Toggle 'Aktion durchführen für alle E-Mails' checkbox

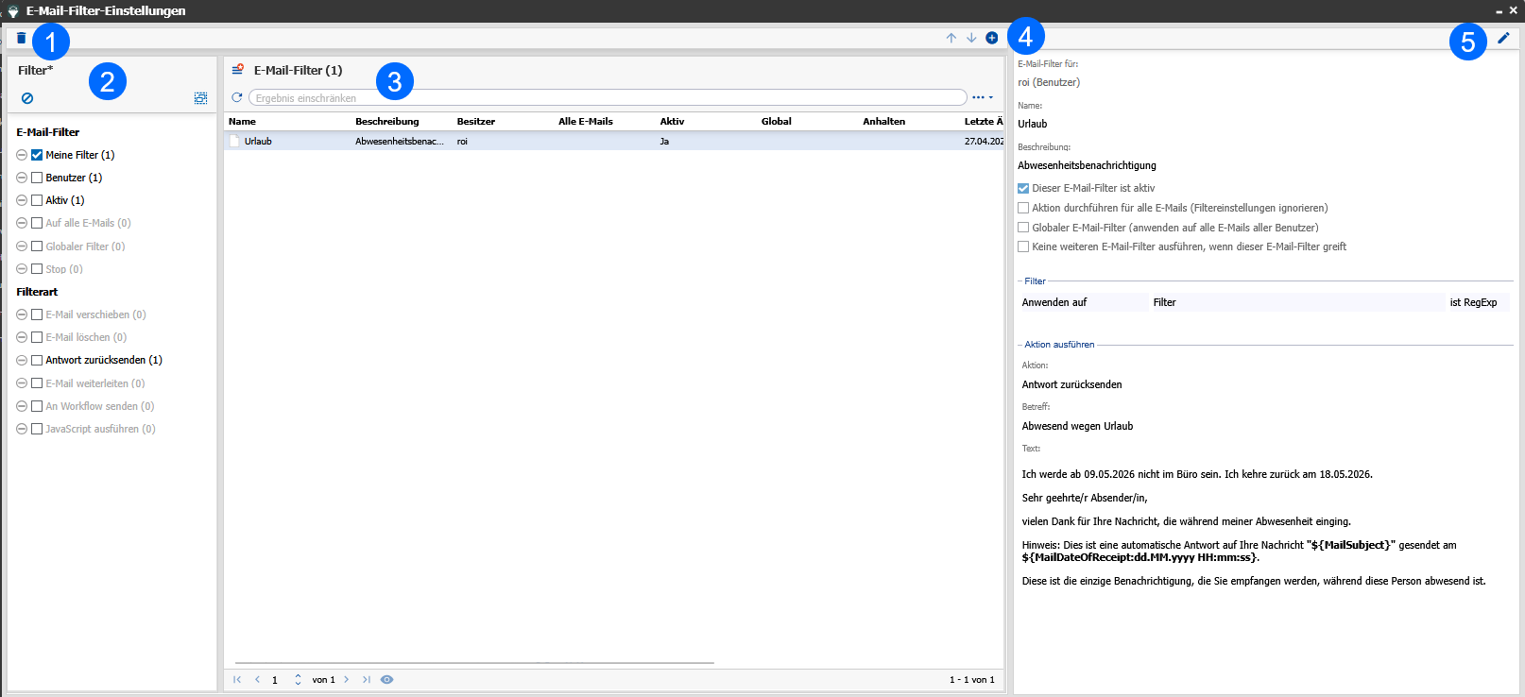[1023, 208]
